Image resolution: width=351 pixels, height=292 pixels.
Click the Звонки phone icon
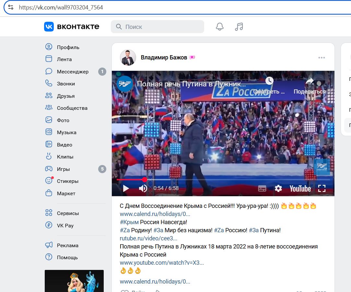49,83
